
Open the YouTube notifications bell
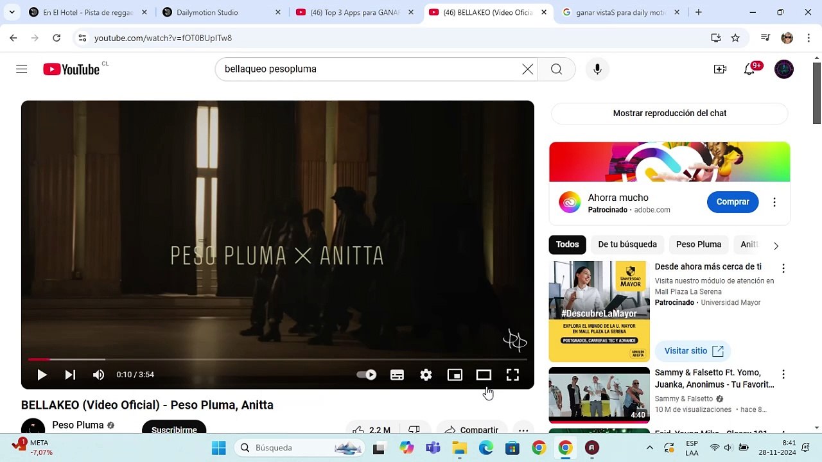pos(749,69)
